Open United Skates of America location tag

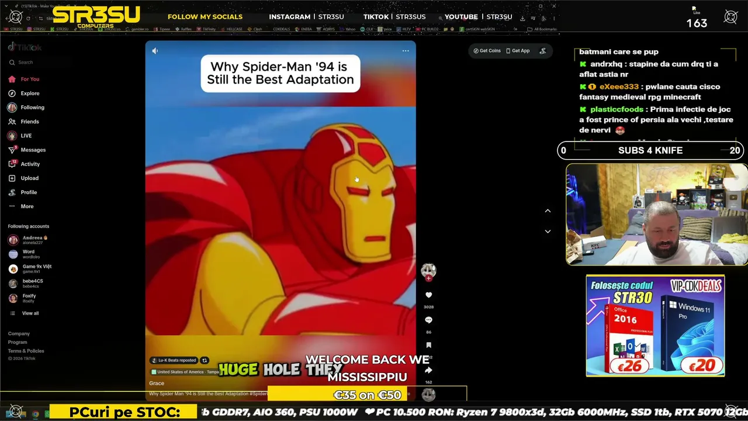click(185, 372)
